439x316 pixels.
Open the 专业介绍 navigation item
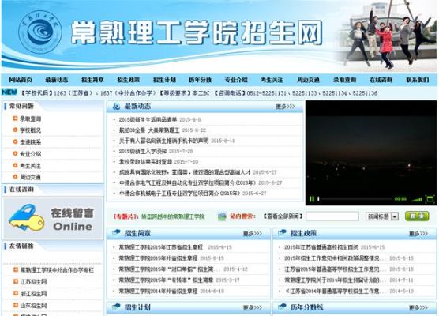[x=236, y=80]
